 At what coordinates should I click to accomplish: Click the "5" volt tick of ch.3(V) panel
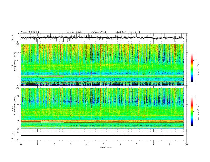click(x=18, y=132)
